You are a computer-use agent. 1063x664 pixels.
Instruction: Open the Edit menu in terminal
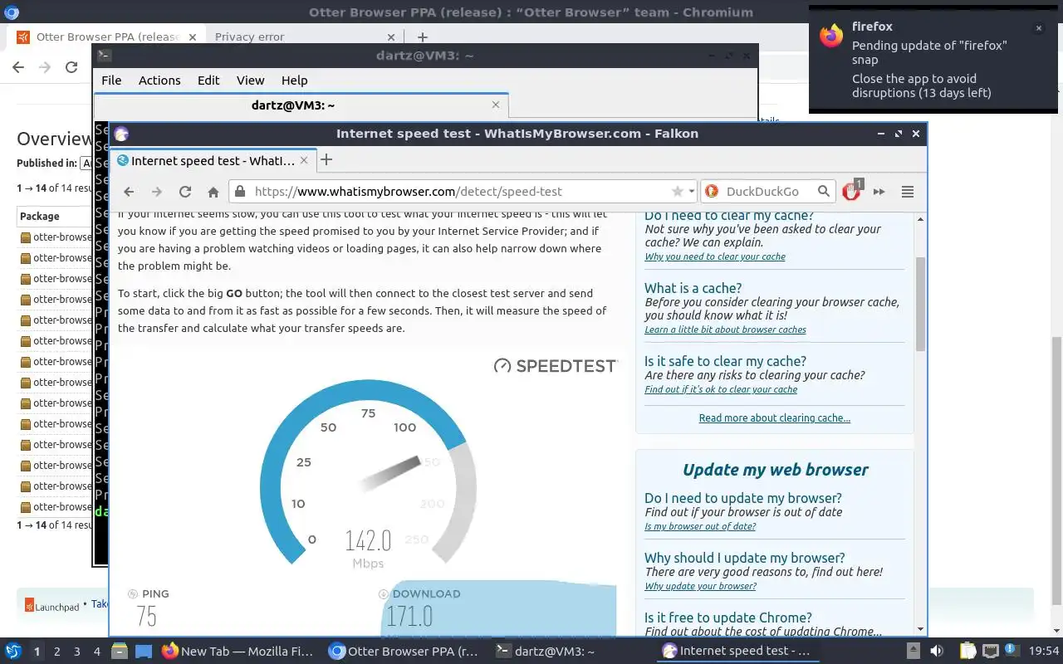(208, 81)
